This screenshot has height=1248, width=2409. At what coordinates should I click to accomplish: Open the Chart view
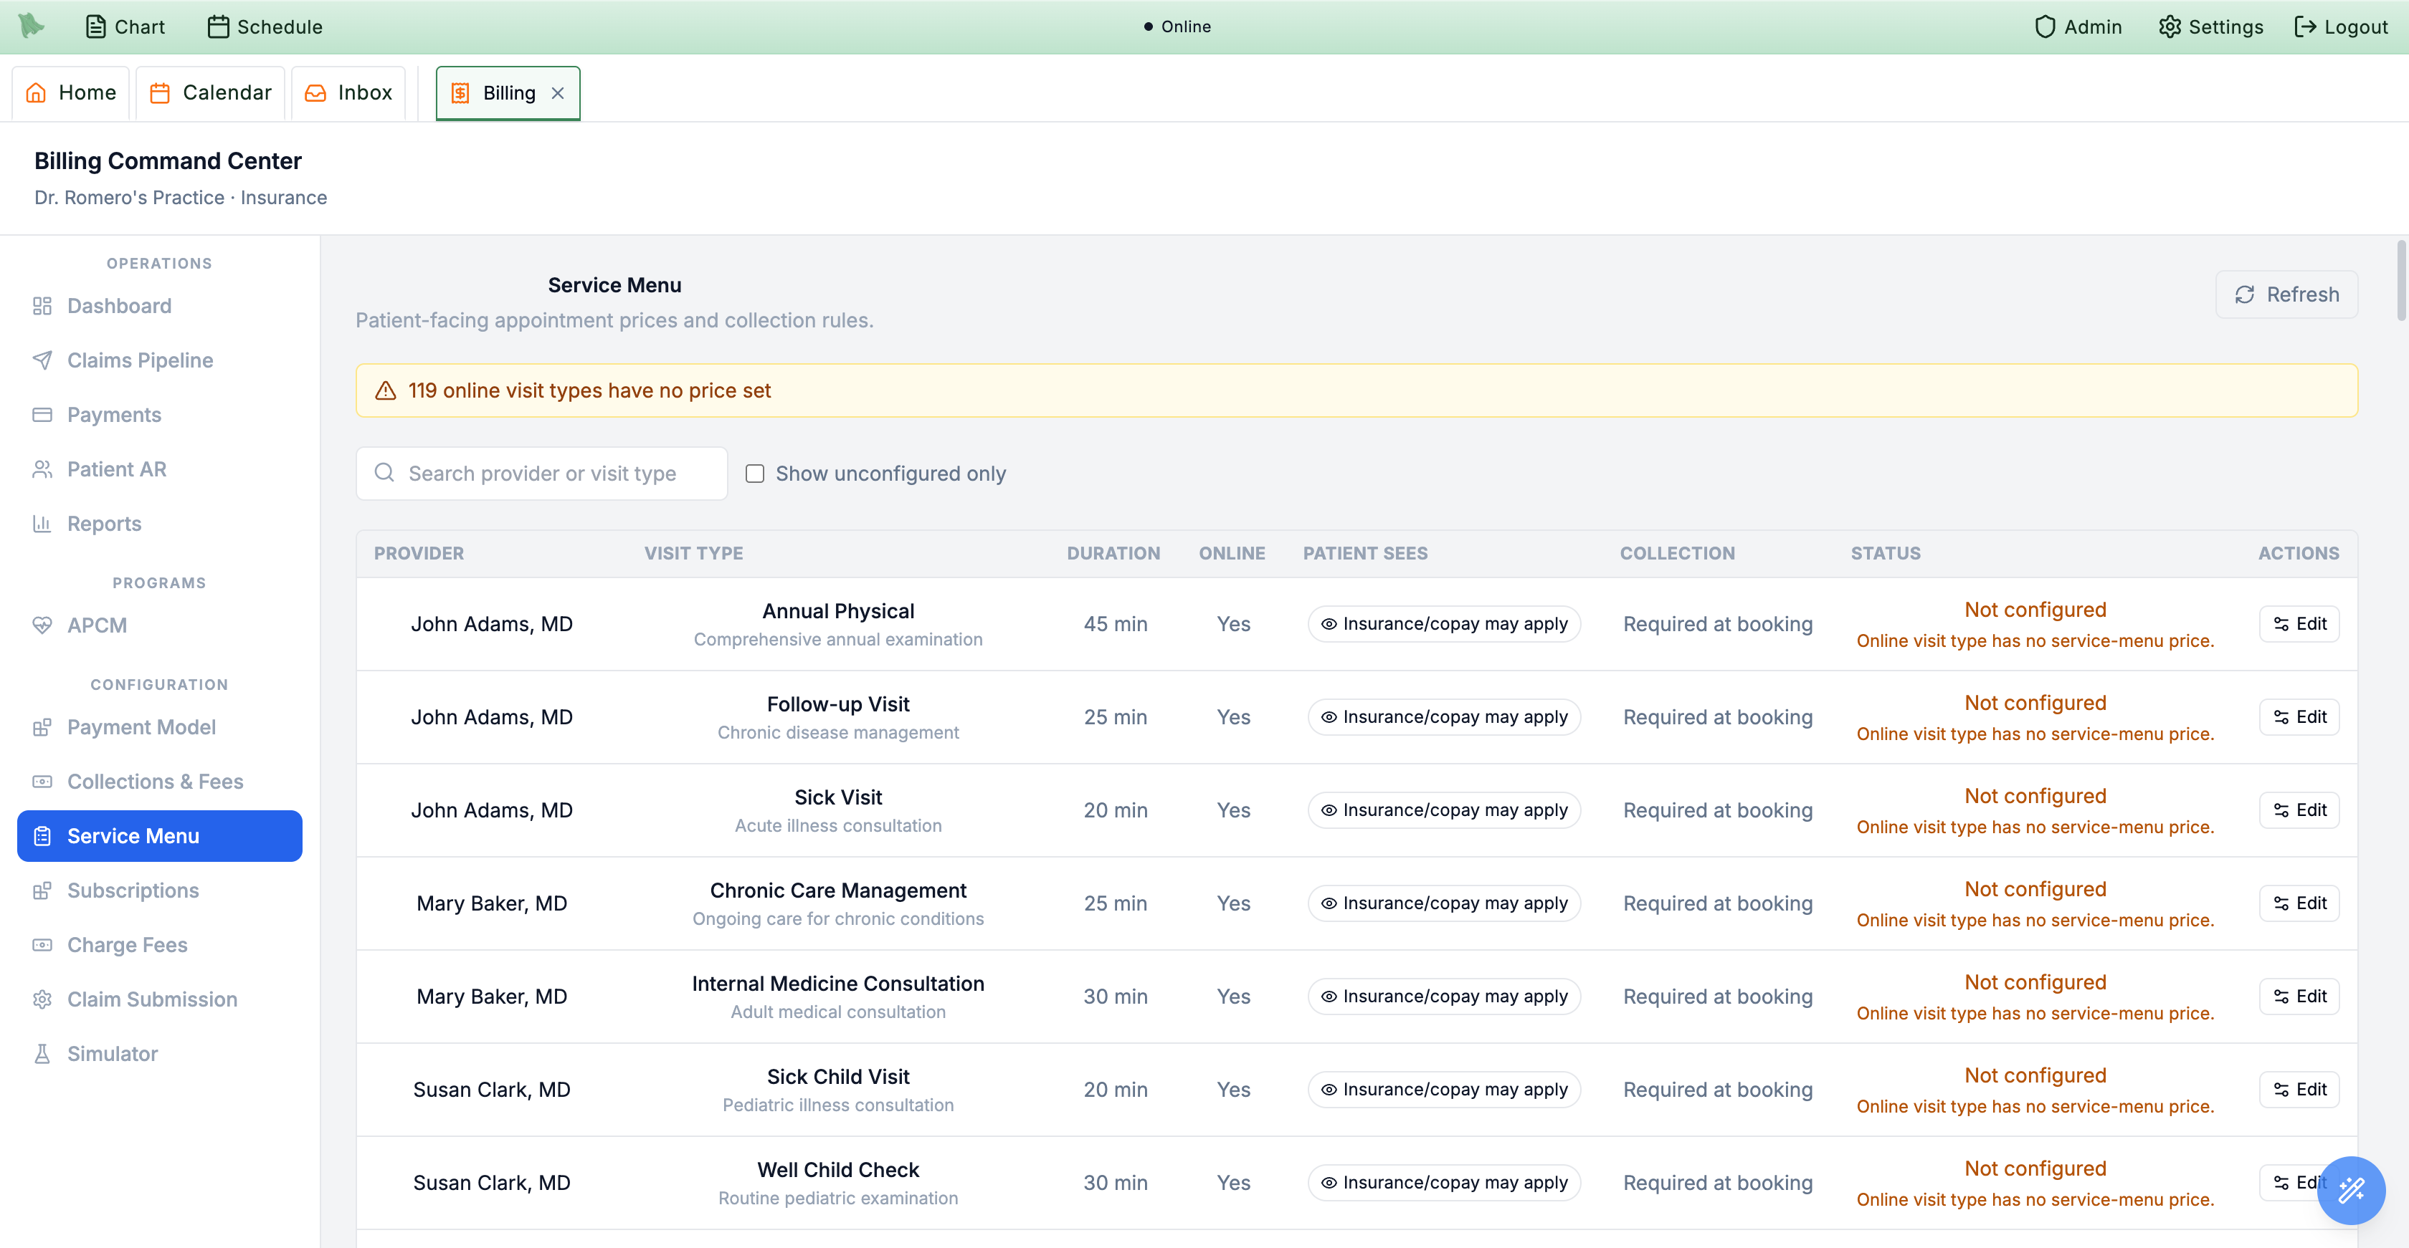pos(125,27)
